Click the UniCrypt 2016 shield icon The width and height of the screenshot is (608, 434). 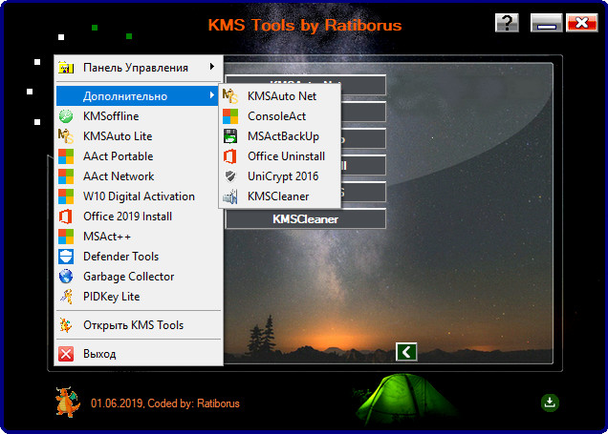pos(229,176)
